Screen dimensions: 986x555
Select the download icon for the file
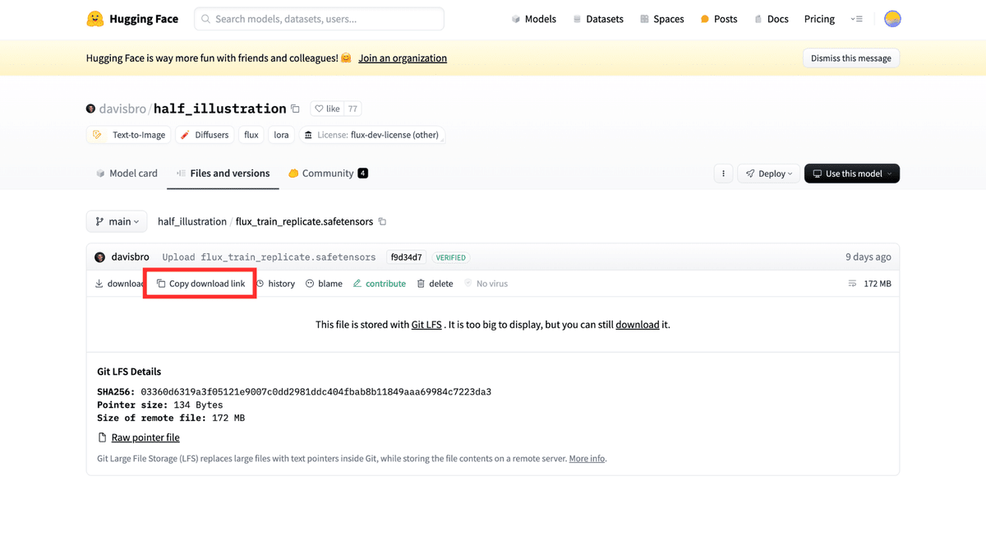(x=100, y=283)
